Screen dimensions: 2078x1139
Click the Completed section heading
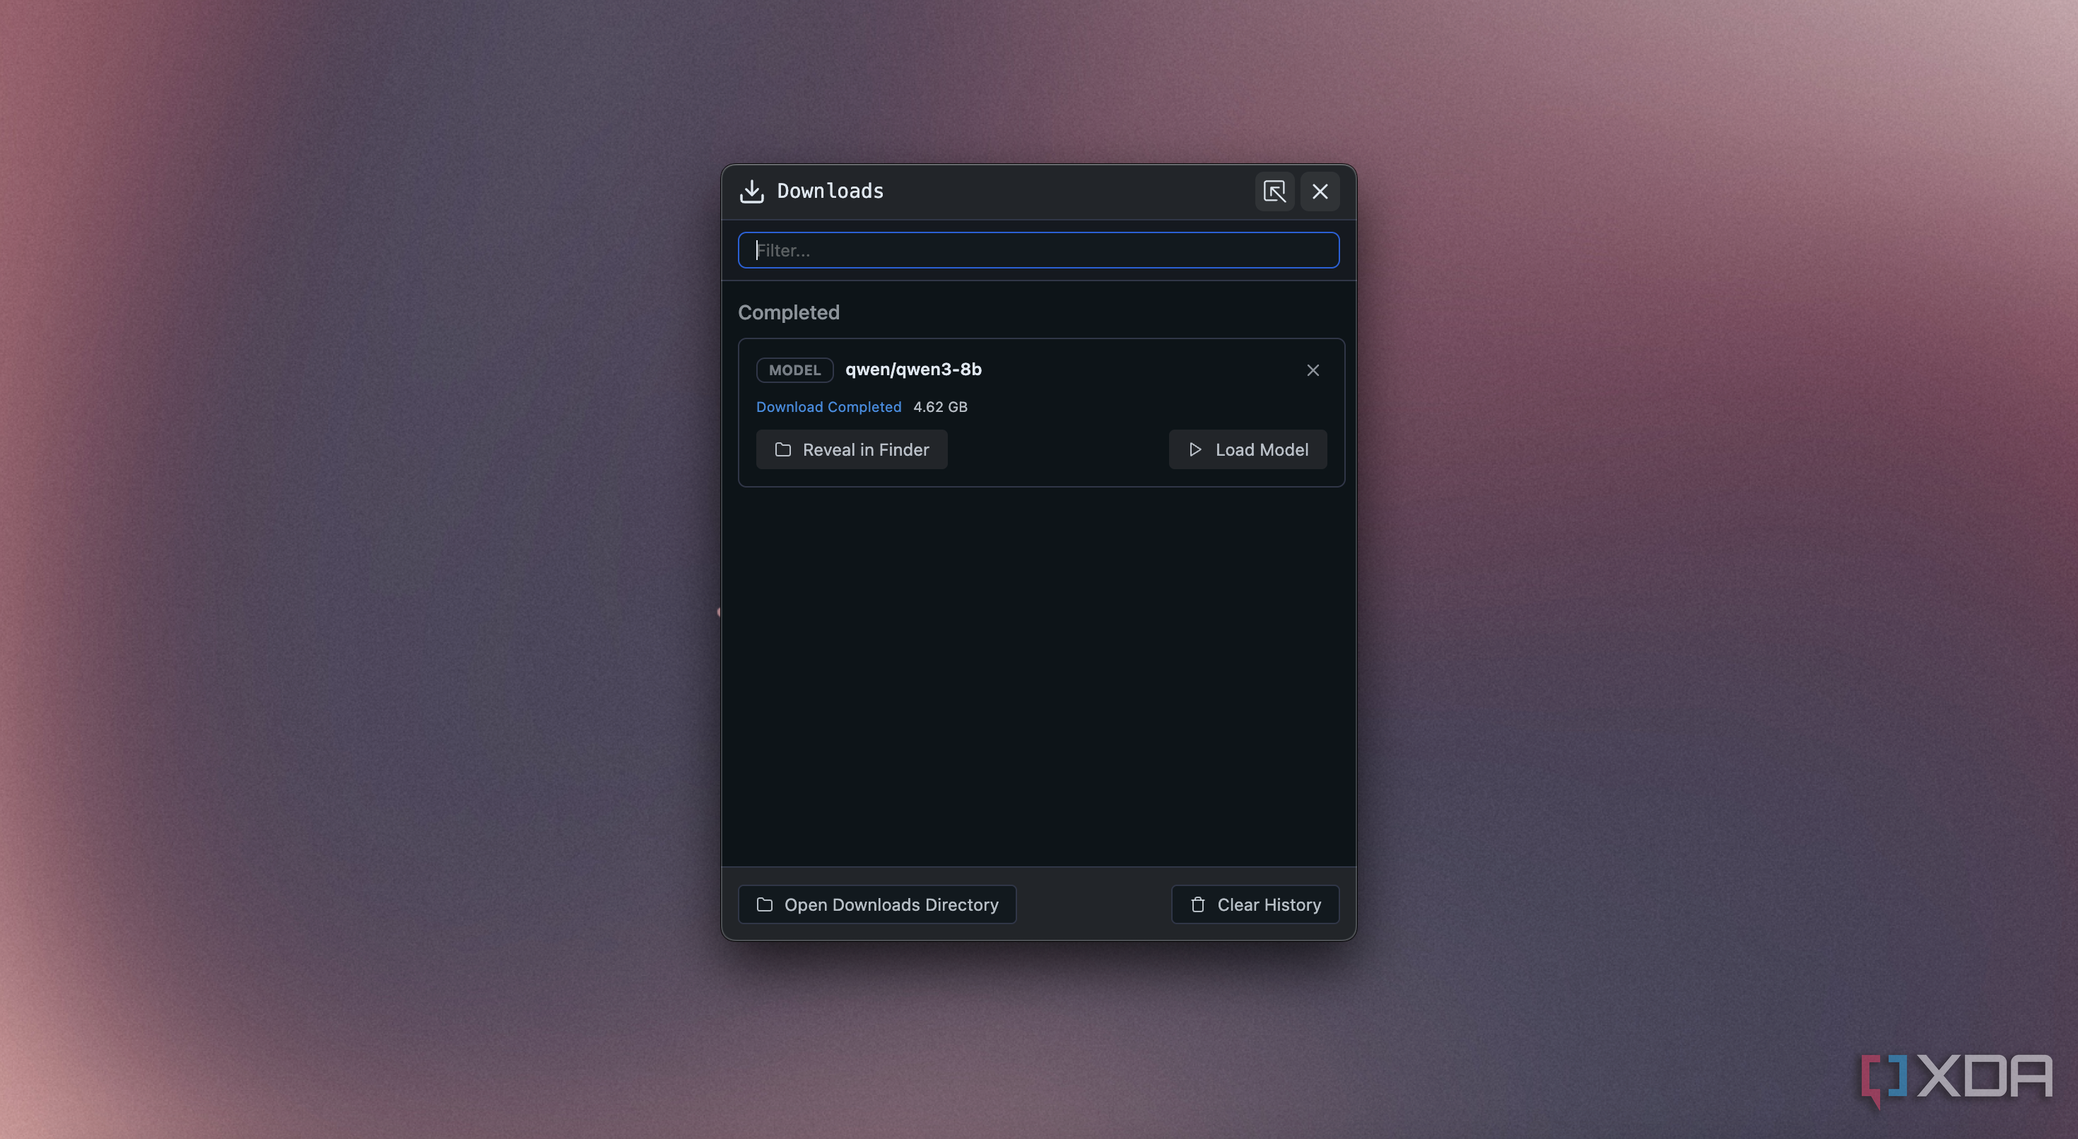pos(788,312)
